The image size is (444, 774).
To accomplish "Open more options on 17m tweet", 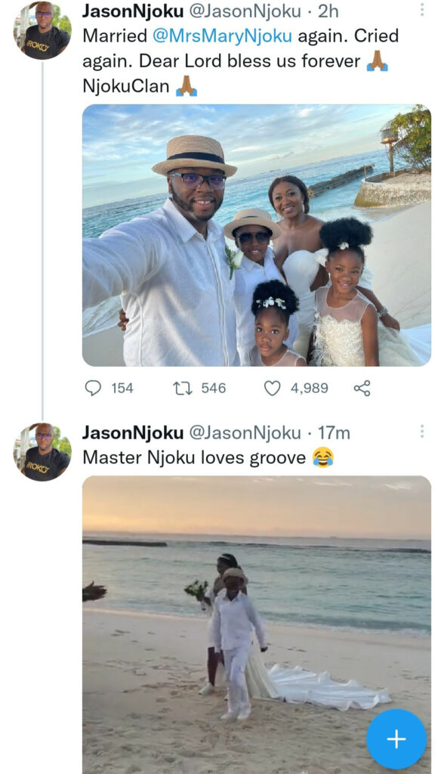I will (422, 431).
